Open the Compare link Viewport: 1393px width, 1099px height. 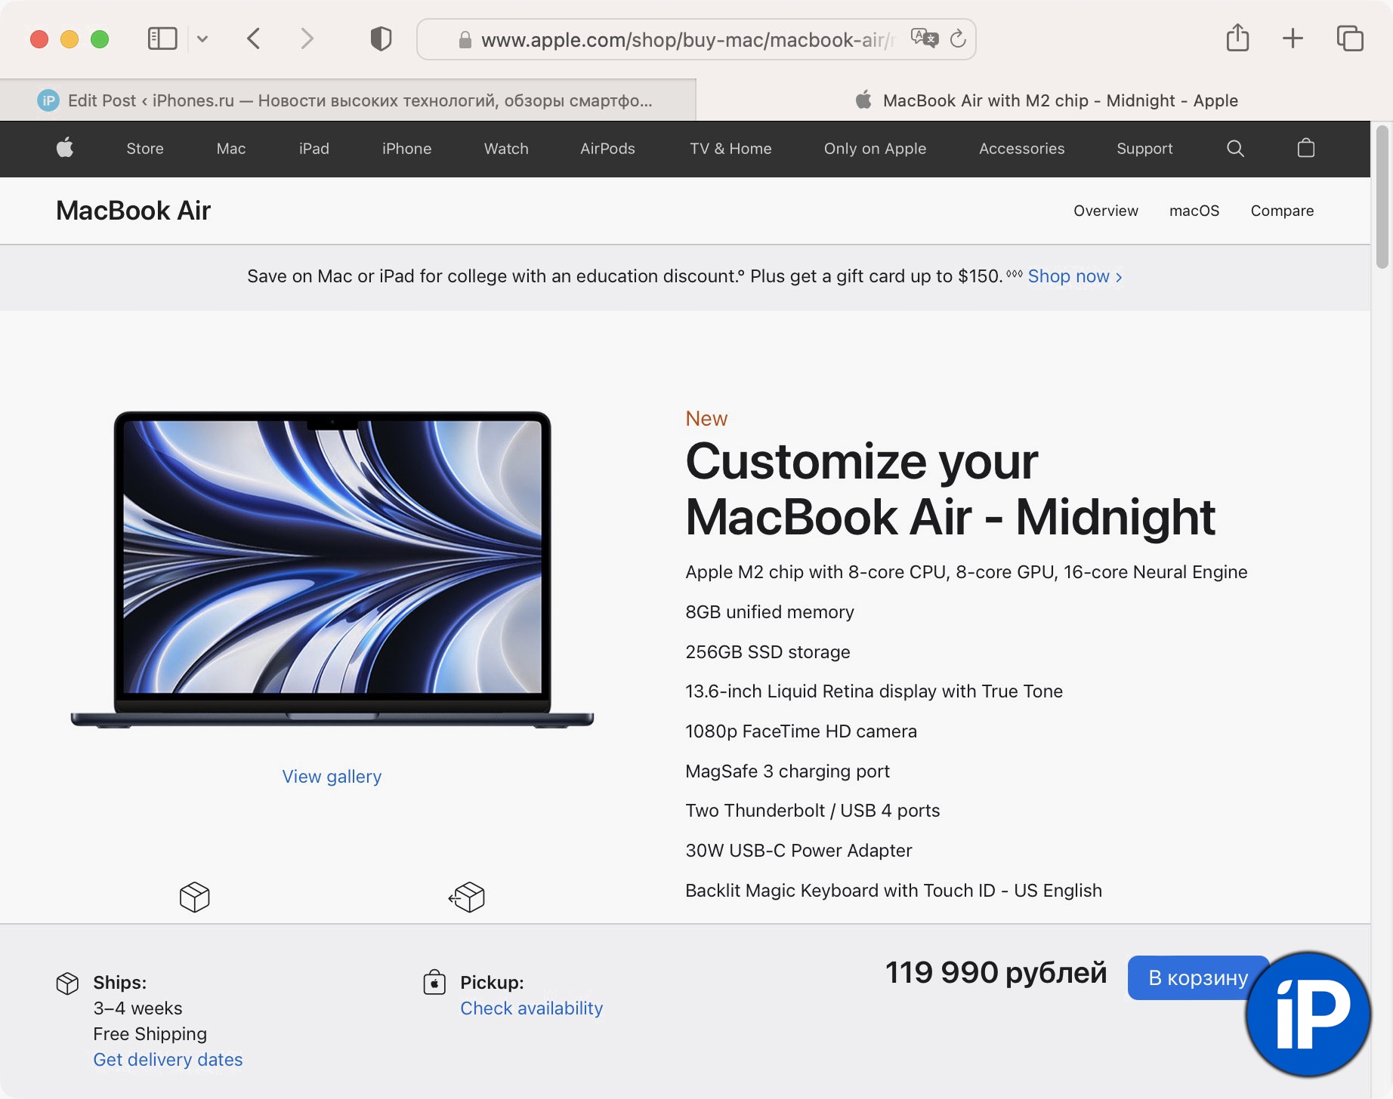[1282, 211]
